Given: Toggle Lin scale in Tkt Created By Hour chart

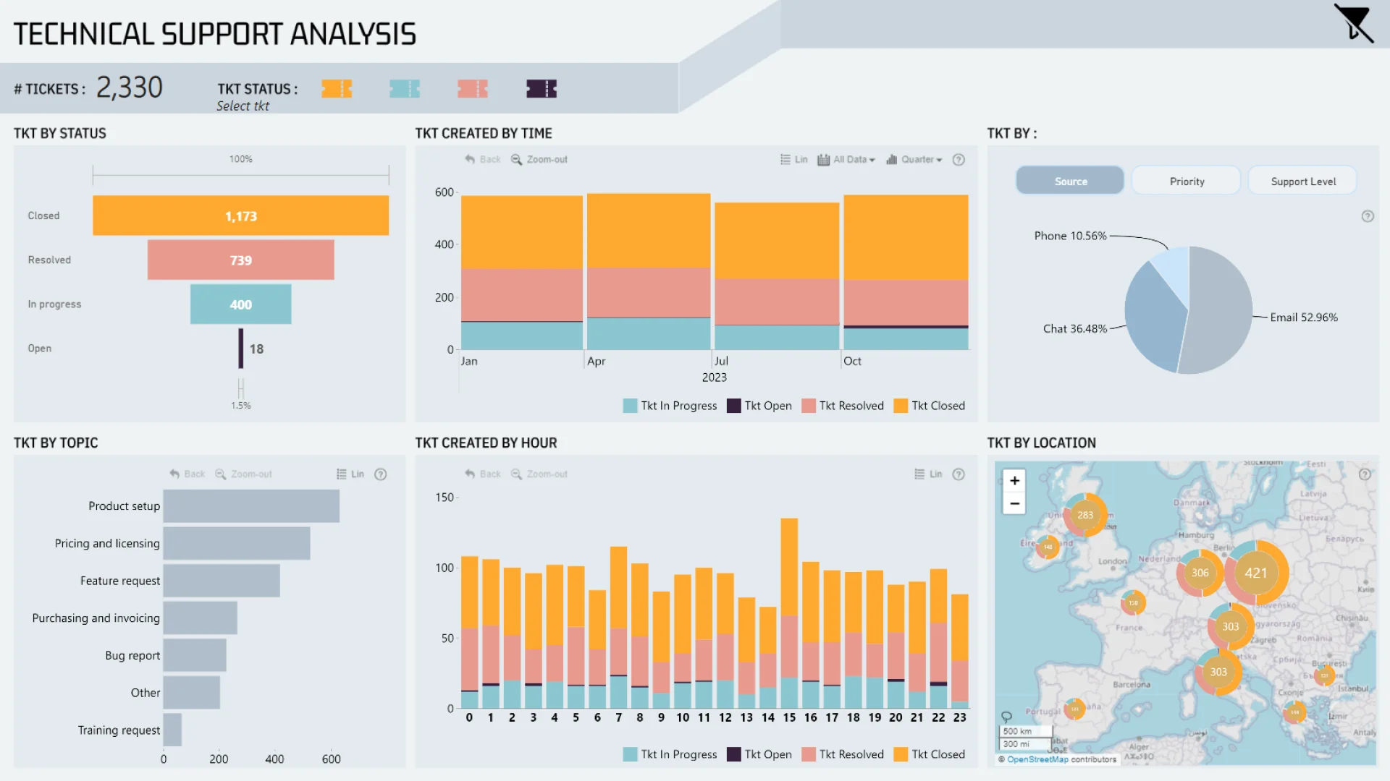Looking at the screenshot, I should coord(928,474).
